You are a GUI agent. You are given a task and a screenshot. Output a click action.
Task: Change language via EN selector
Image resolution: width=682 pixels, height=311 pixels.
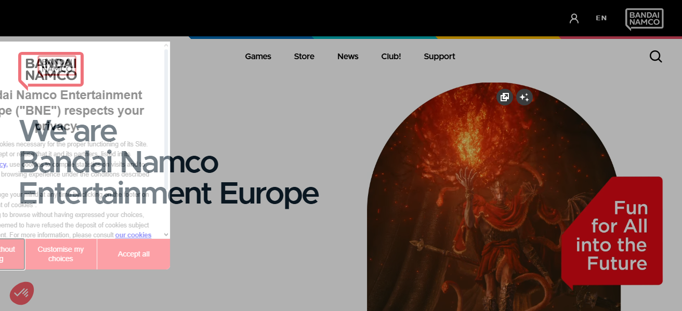601,18
